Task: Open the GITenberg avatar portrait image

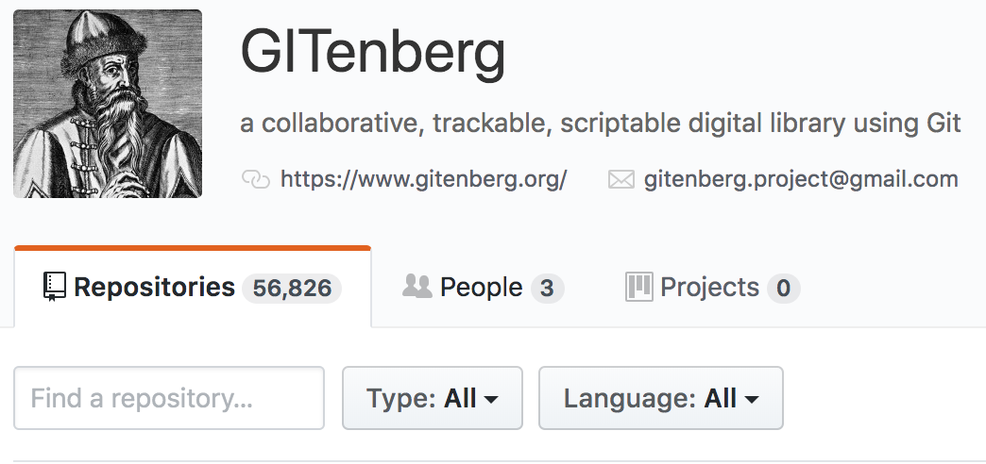Action: (x=108, y=104)
